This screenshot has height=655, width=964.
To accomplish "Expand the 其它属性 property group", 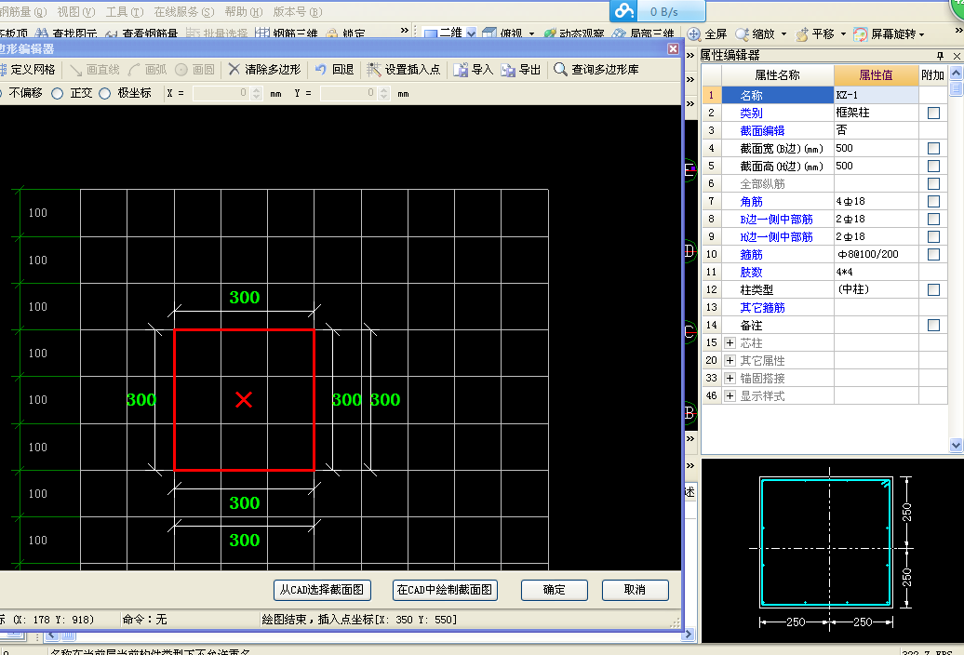I will [730, 360].
